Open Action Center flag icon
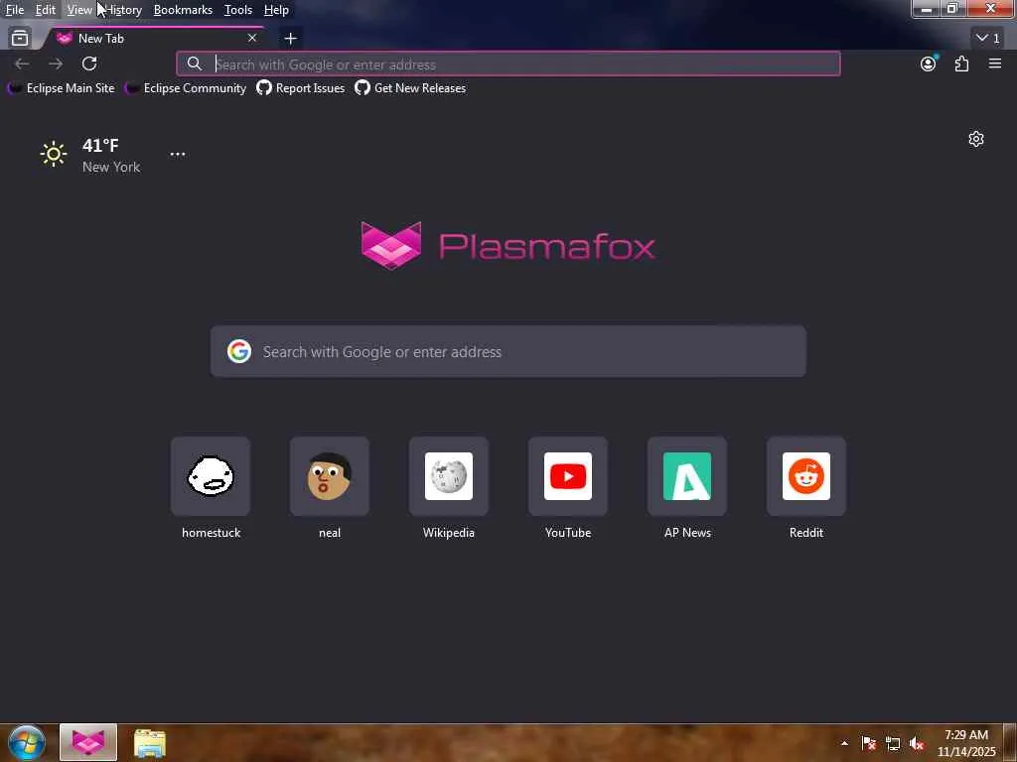 point(869,743)
